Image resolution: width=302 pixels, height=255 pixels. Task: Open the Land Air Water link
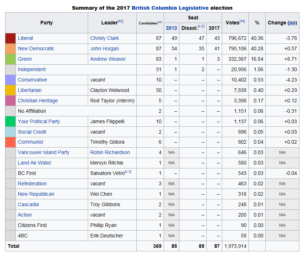[x=35, y=163]
